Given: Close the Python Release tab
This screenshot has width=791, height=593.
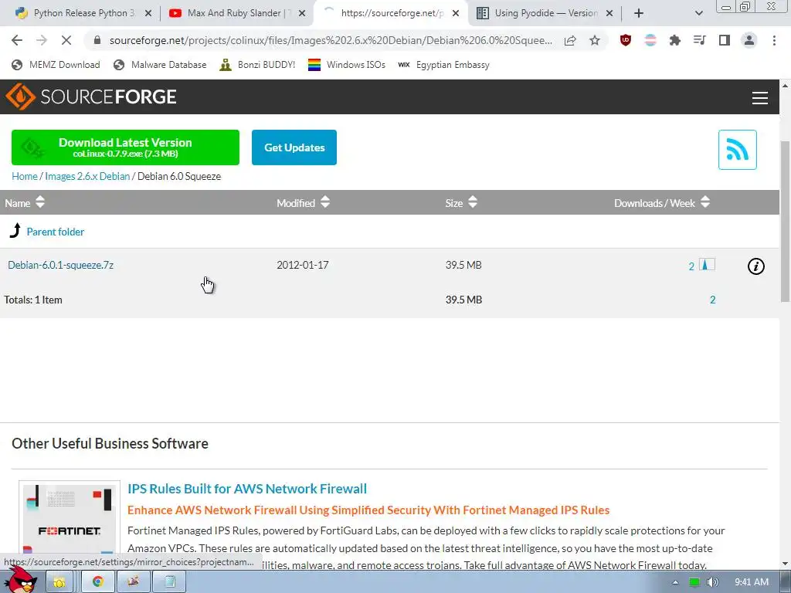Looking at the screenshot, I should (148, 14).
